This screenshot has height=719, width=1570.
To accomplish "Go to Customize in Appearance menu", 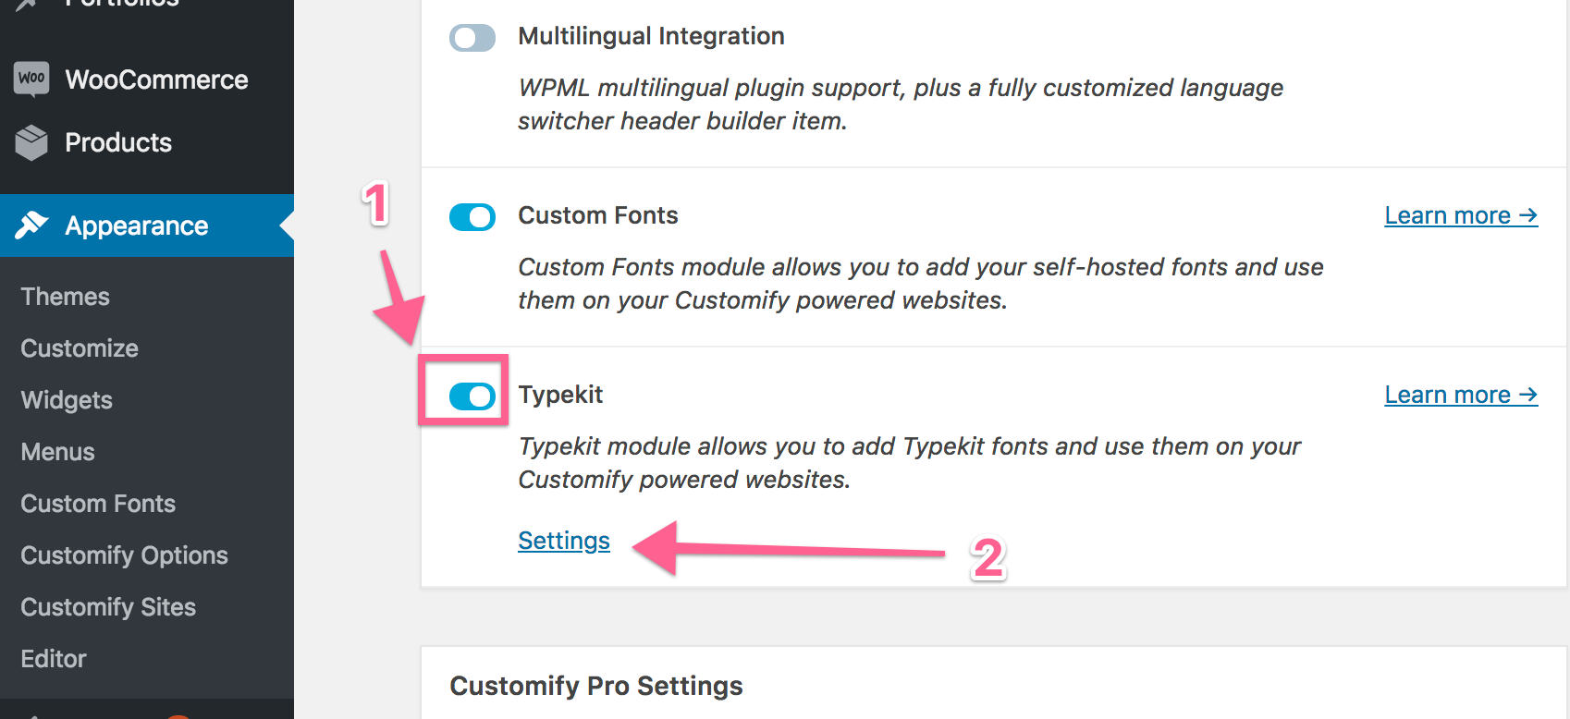I will pyautogui.click(x=80, y=348).
